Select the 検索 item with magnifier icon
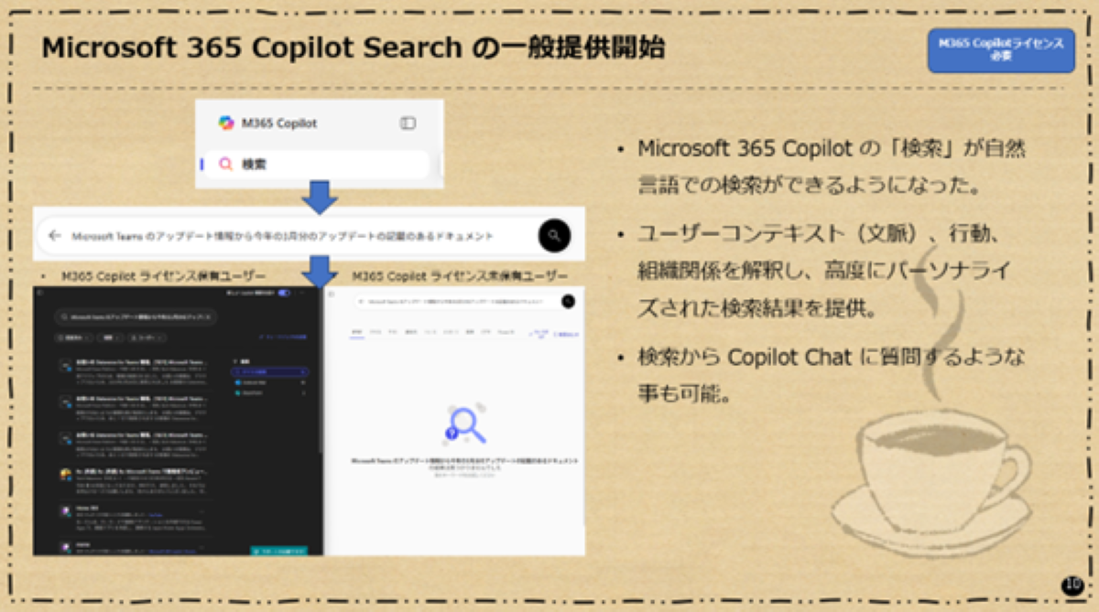1099x612 pixels. click(x=316, y=165)
